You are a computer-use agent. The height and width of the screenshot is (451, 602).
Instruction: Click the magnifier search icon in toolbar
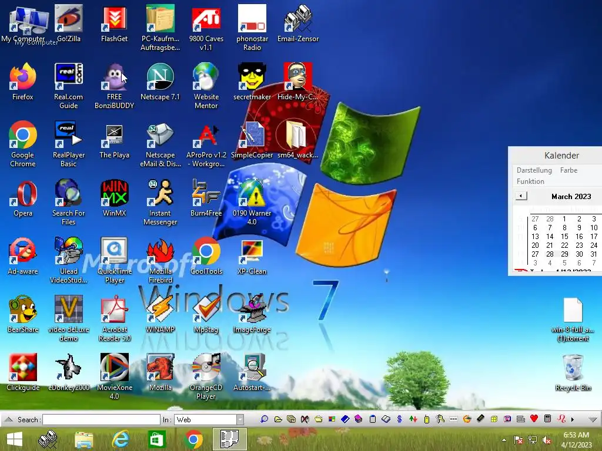[x=264, y=419]
